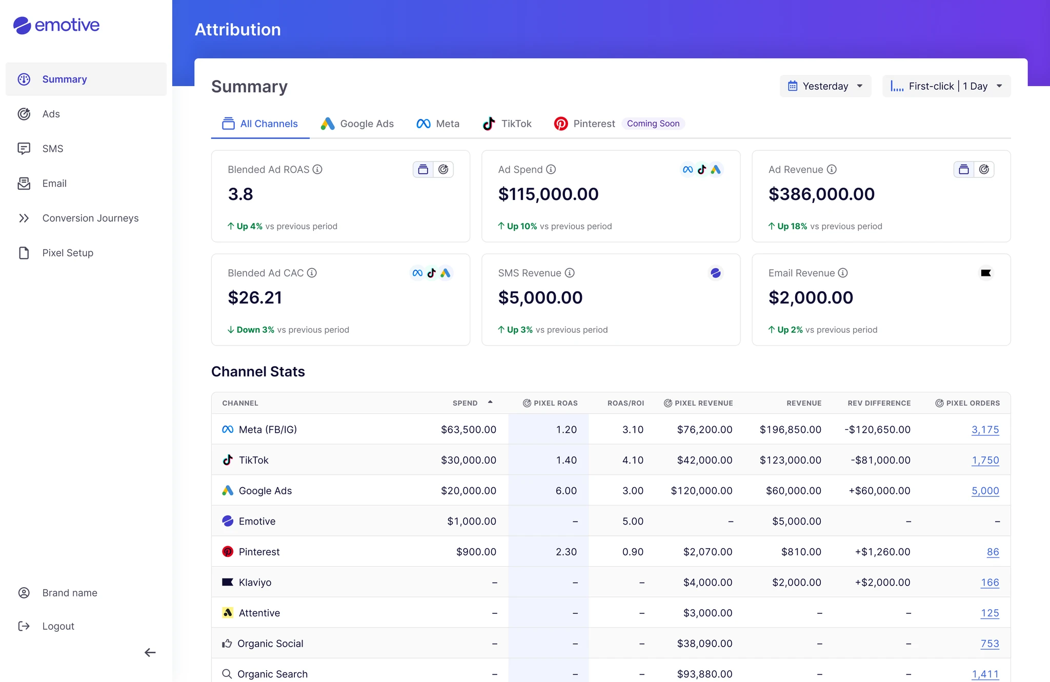The image size is (1050, 682).
Task: Switch the Ad Revenue card to pixel view
Action: (x=984, y=170)
